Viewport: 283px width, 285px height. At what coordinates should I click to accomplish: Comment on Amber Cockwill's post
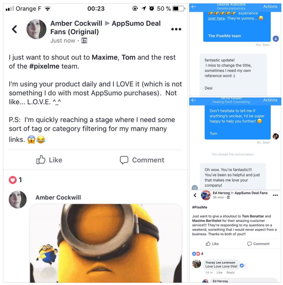tap(142, 160)
